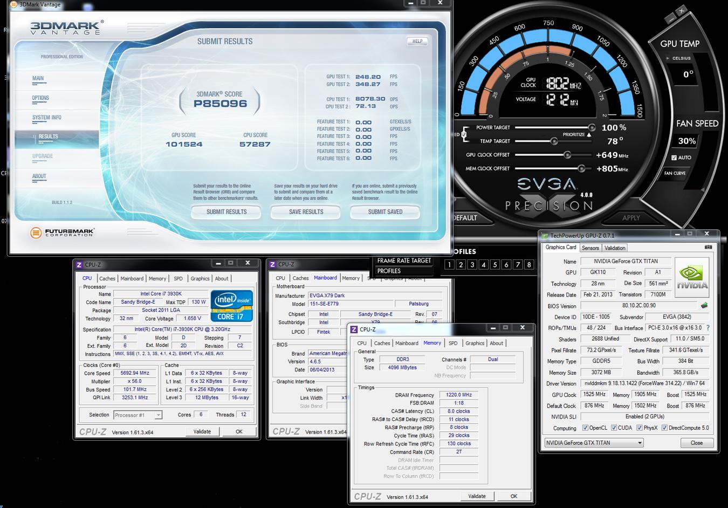Click the Profiles button in EVGA Precision

[404, 271]
